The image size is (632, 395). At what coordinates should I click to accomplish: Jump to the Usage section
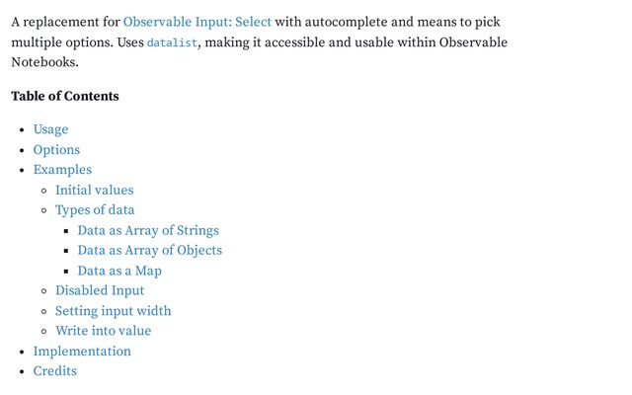[50, 129]
